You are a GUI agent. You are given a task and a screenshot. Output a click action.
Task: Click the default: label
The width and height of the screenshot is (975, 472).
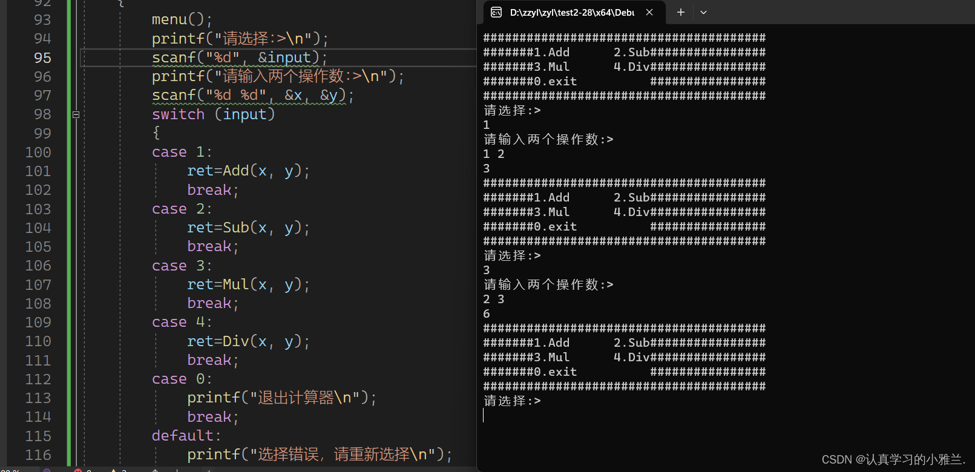point(186,436)
